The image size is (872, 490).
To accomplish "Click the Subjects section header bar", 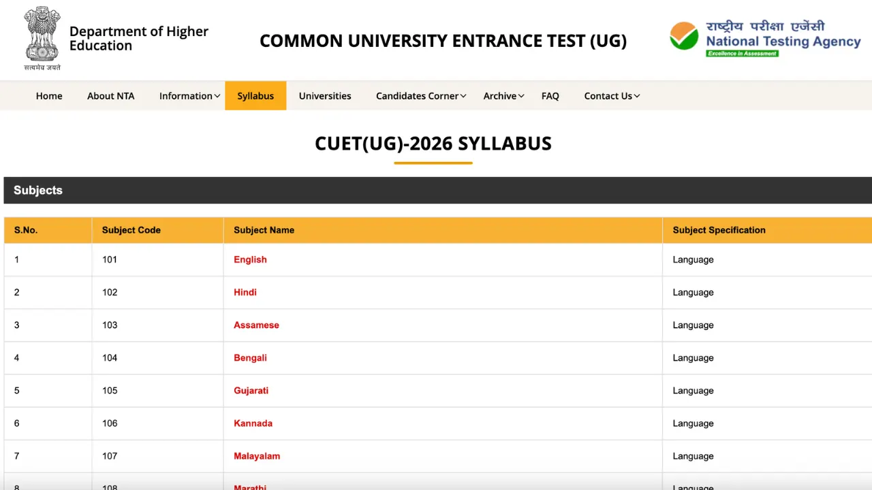I will [x=38, y=190].
